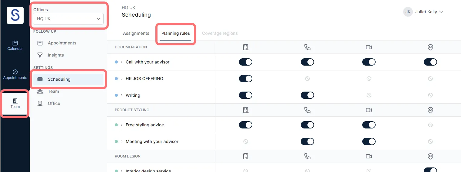Screen dimensions: 461x172
Task: Click the JK avatar
Action: click(x=408, y=12)
